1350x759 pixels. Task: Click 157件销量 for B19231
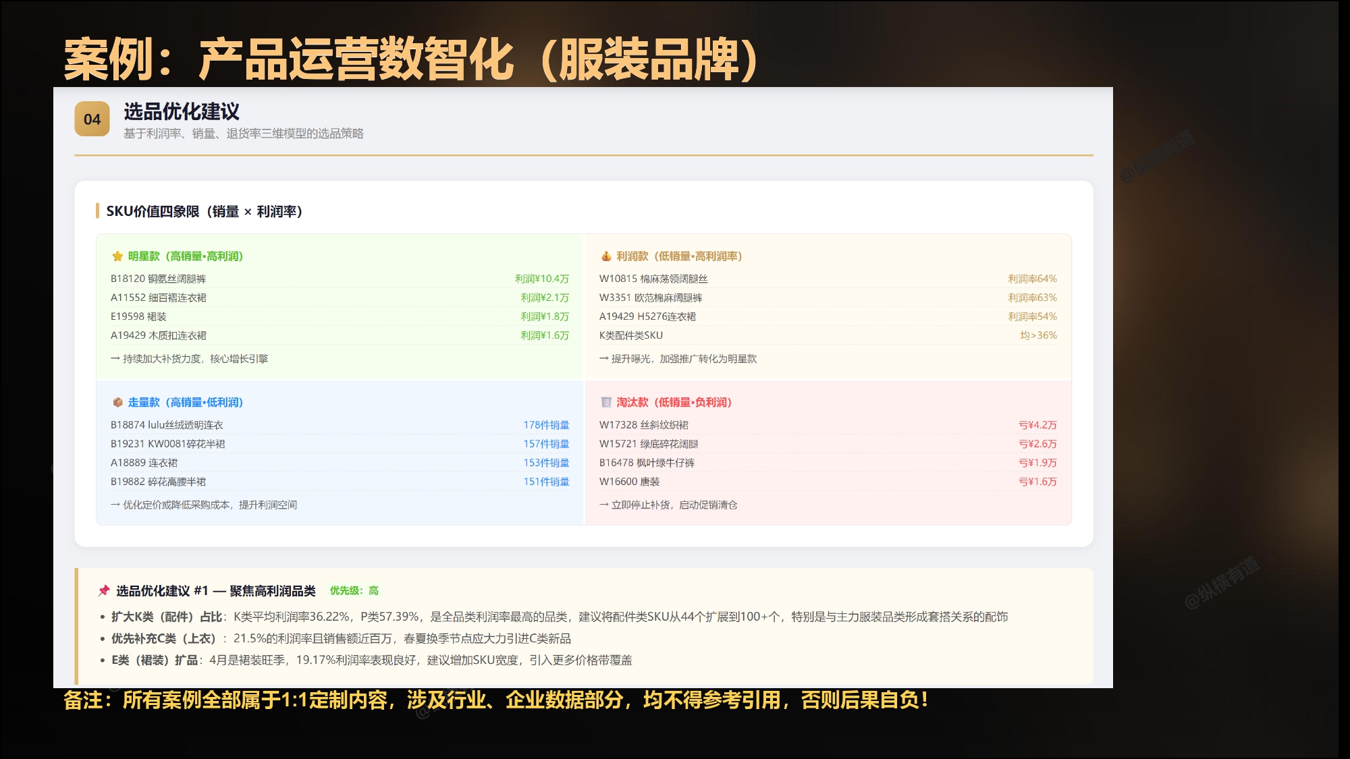click(x=547, y=444)
